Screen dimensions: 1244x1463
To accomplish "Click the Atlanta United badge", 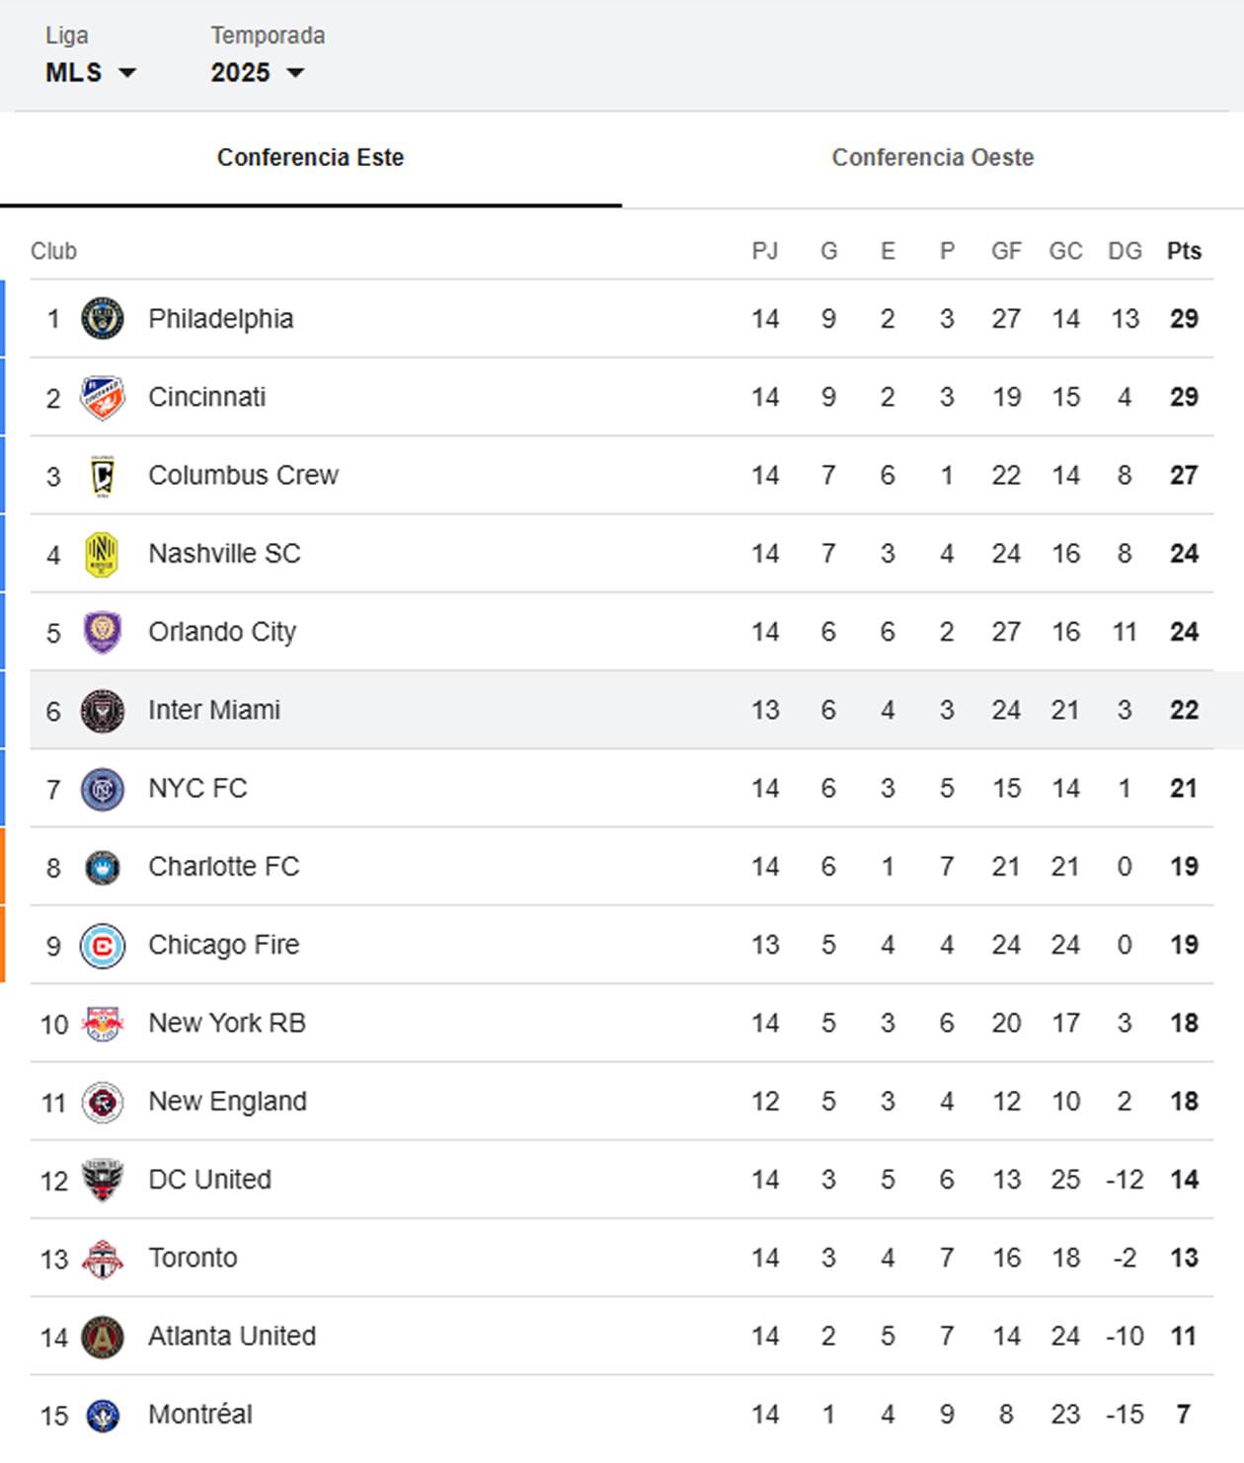I will (104, 1336).
